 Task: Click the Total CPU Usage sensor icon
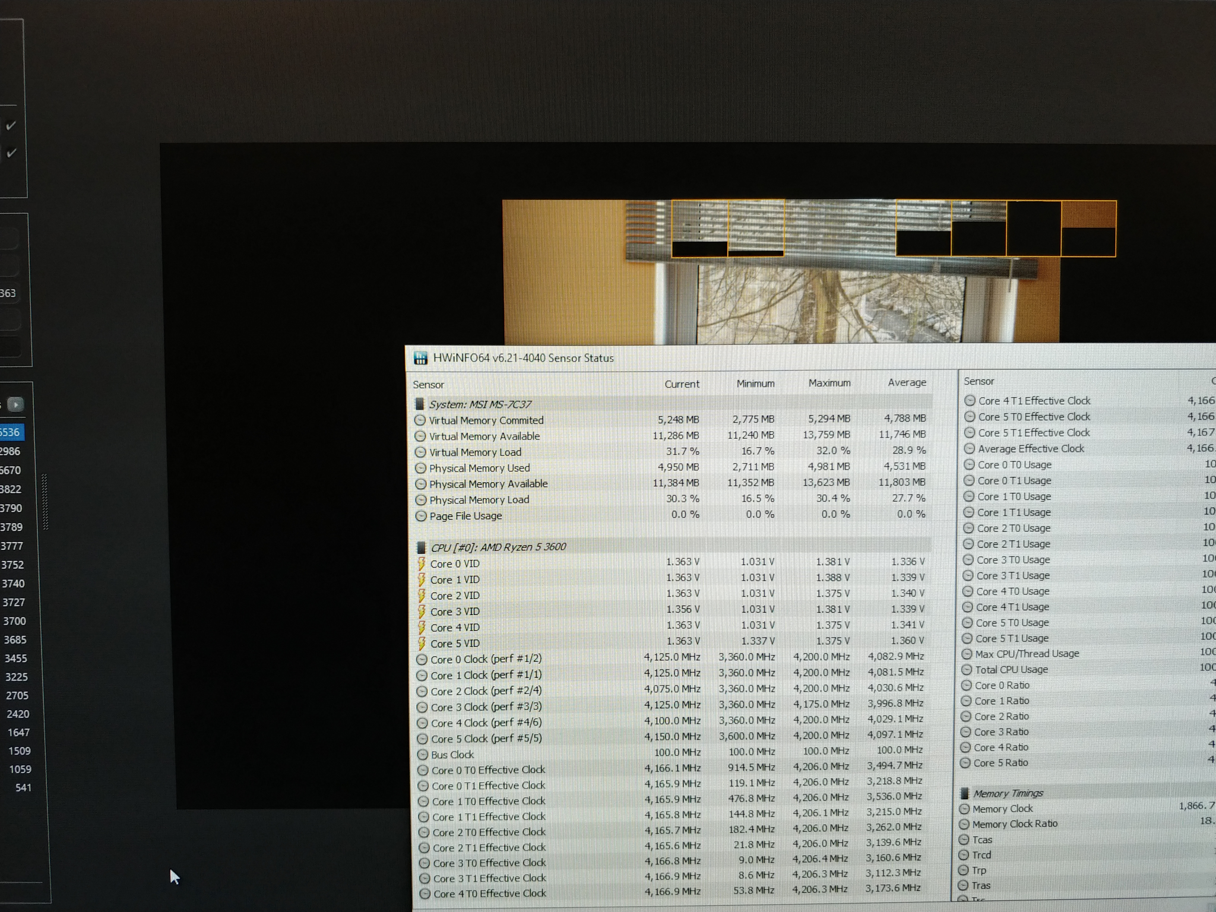pyautogui.click(x=966, y=669)
